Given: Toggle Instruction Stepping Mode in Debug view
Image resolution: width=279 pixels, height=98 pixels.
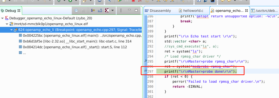Looking at the screenshot, I should 93,11.
